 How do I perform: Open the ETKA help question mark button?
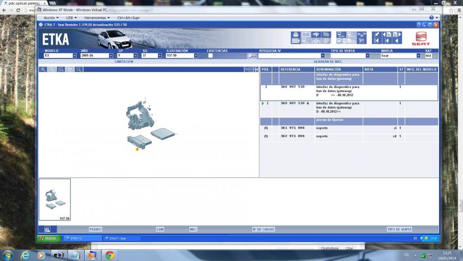419,25
